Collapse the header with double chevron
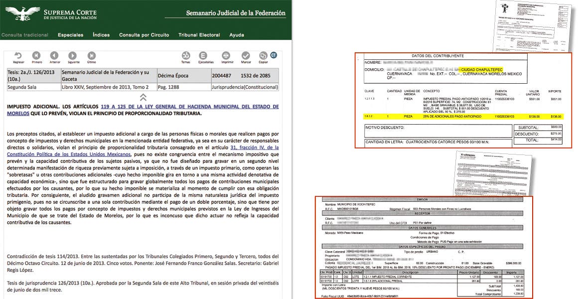 (143, 97)
